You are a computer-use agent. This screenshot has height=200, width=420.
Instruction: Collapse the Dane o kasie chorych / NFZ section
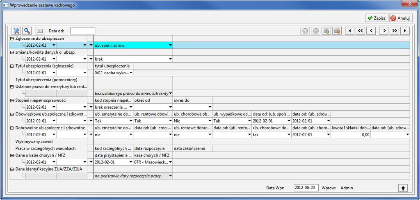11,155
